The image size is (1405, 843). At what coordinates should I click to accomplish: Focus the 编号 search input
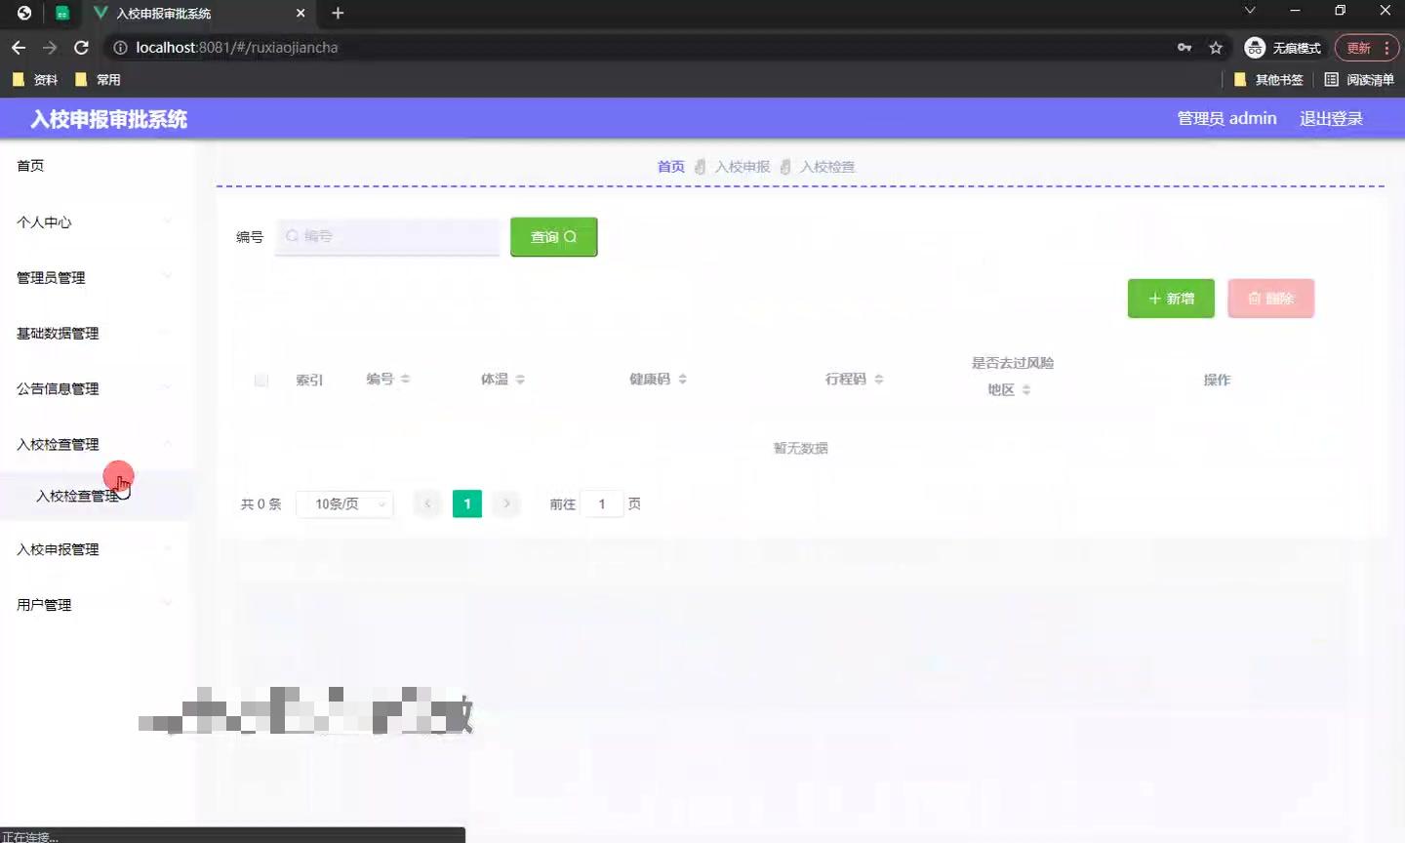[387, 236]
